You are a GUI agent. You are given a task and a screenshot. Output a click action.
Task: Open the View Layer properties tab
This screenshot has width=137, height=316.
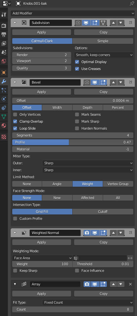point(4,43)
